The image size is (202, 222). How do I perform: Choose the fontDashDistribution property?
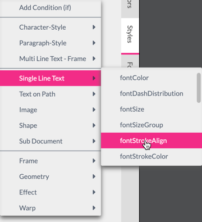tap(149, 93)
